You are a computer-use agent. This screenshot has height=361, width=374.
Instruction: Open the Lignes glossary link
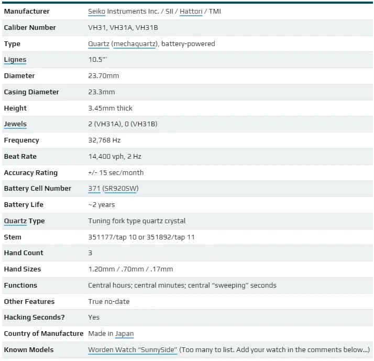15,60
